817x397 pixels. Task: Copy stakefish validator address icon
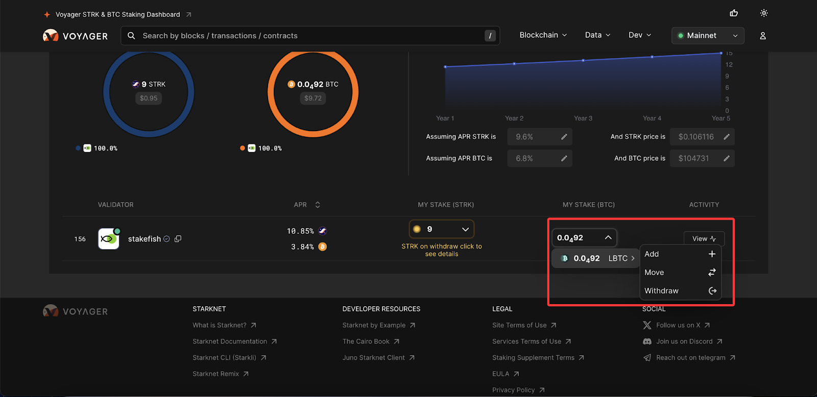[178, 239]
